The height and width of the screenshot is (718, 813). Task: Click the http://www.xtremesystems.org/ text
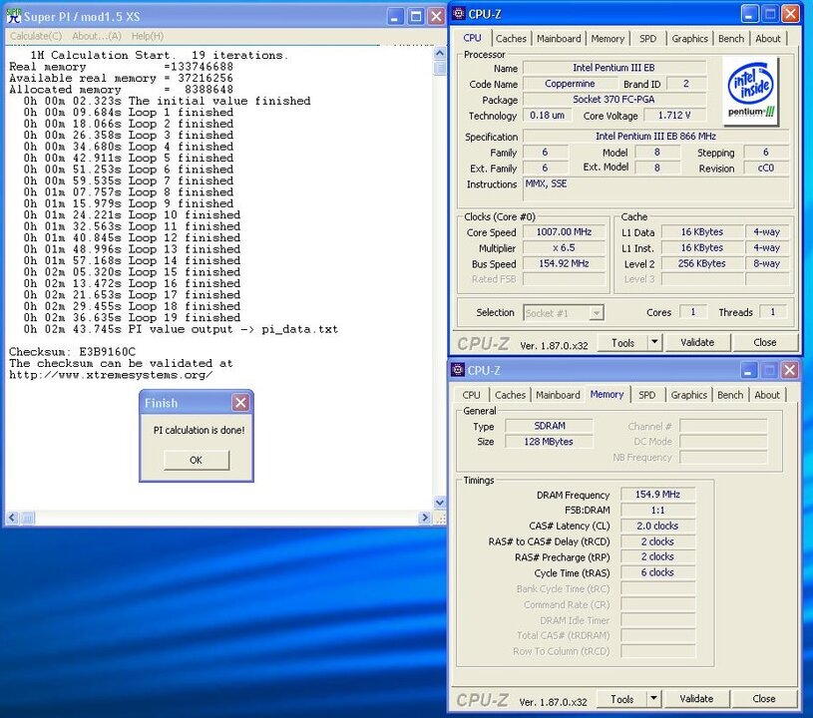(x=111, y=374)
